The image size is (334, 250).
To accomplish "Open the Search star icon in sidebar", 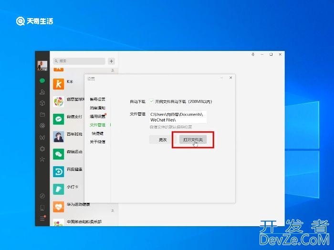I will [x=42, y=160].
